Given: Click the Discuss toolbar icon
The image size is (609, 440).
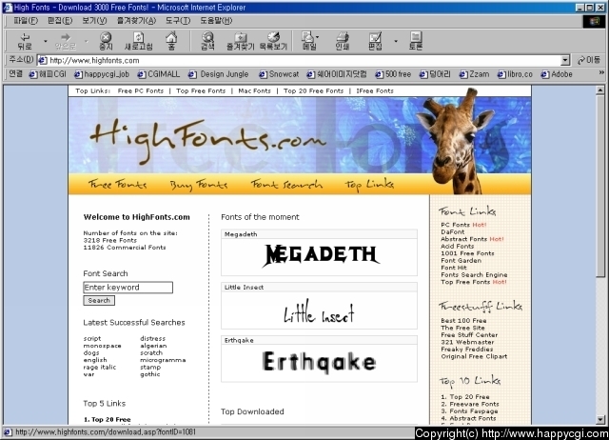Looking at the screenshot, I should pos(416,41).
